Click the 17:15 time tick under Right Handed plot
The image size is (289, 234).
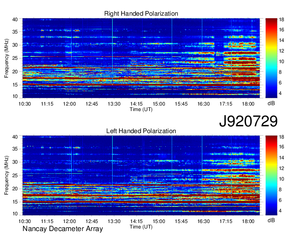[226, 104]
